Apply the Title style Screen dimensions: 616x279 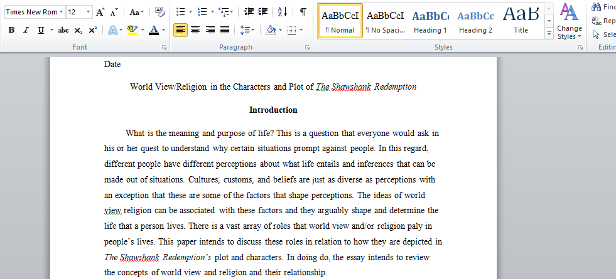[x=521, y=21]
